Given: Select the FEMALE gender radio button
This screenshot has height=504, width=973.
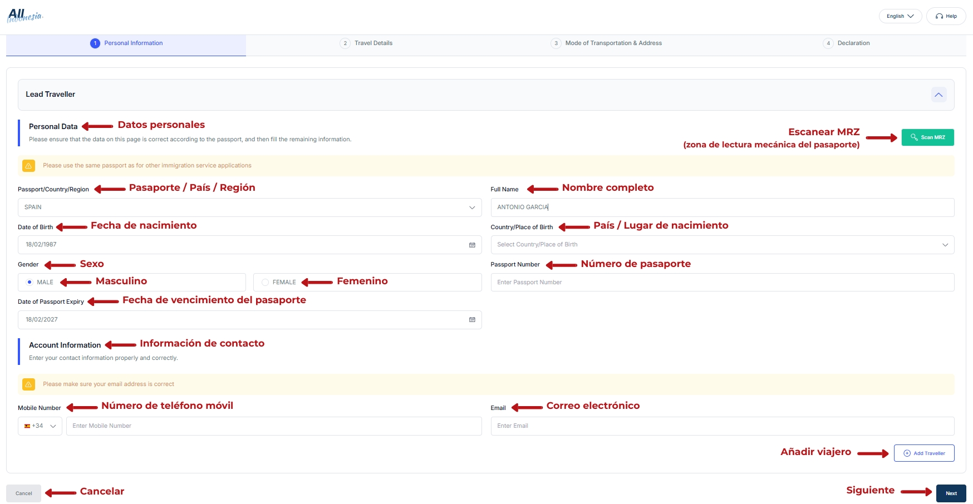Looking at the screenshot, I should pyautogui.click(x=266, y=282).
